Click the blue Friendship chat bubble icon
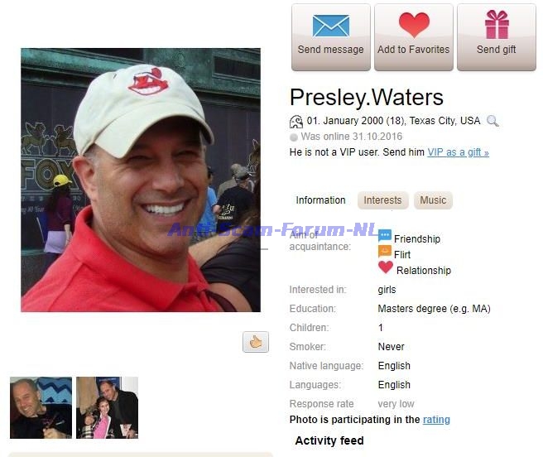This screenshot has width=543, height=457. click(385, 236)
